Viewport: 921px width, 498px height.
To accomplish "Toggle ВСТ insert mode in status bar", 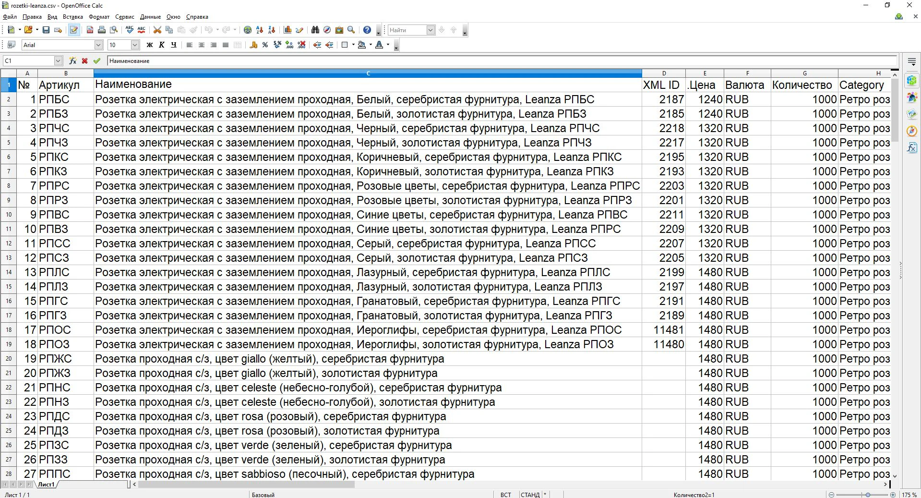I will [506, 494].
